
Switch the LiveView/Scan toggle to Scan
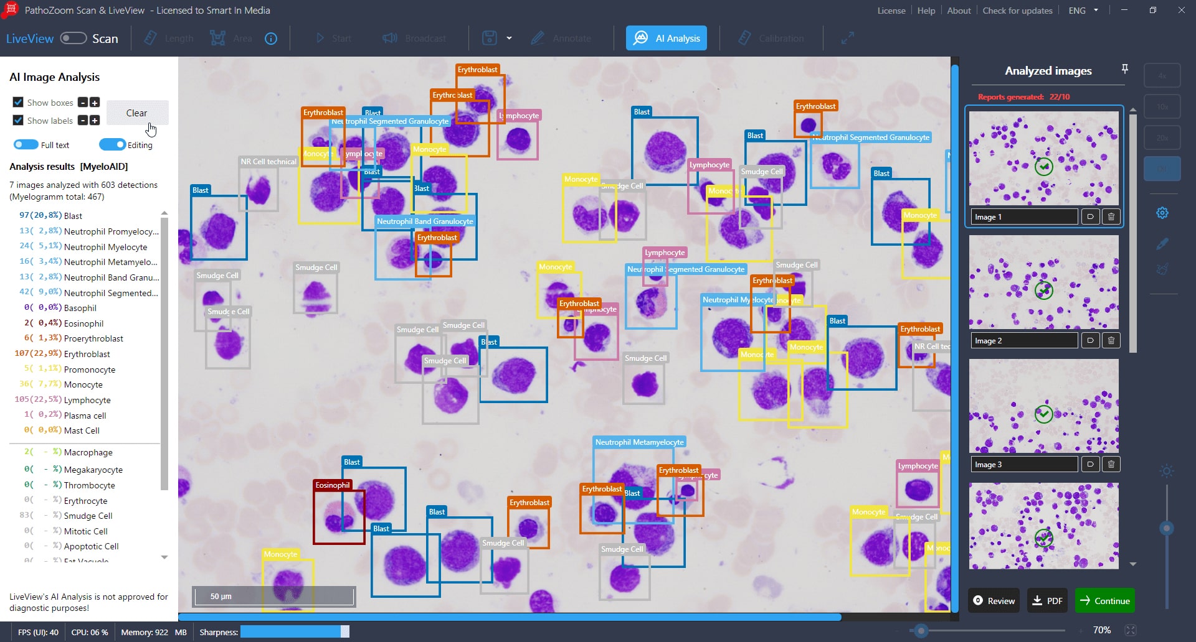(73, 39)
